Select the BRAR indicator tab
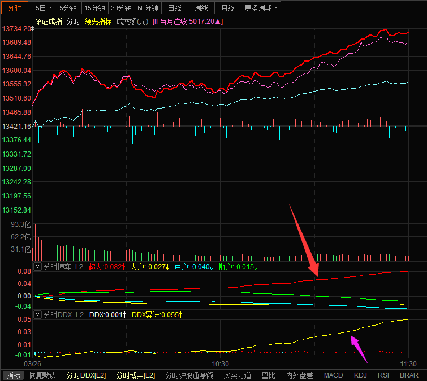 [409, 375]
